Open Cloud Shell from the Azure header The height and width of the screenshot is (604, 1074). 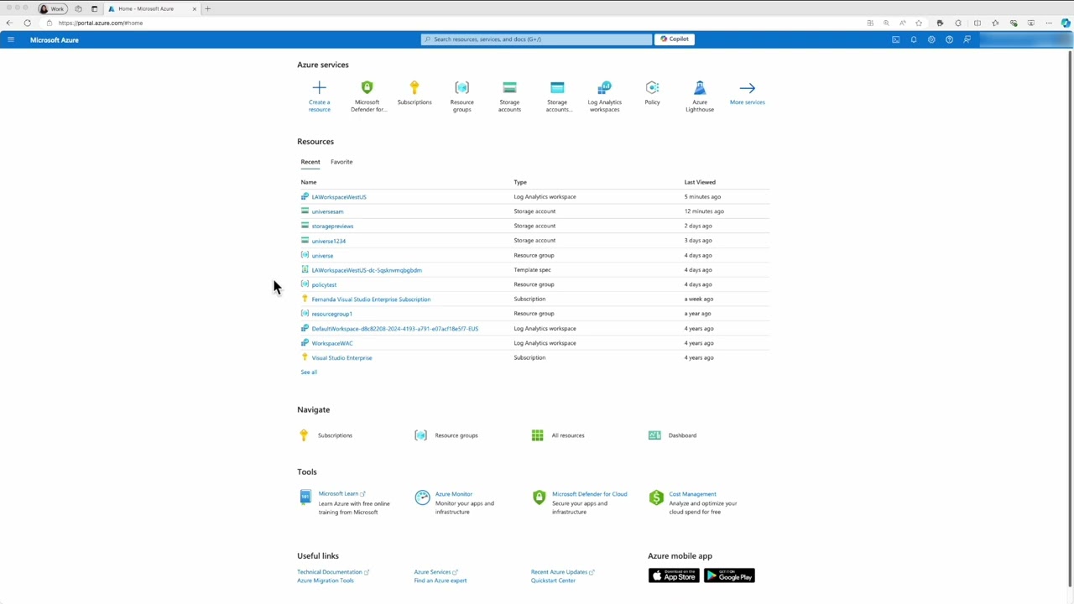tap(895, 39)
